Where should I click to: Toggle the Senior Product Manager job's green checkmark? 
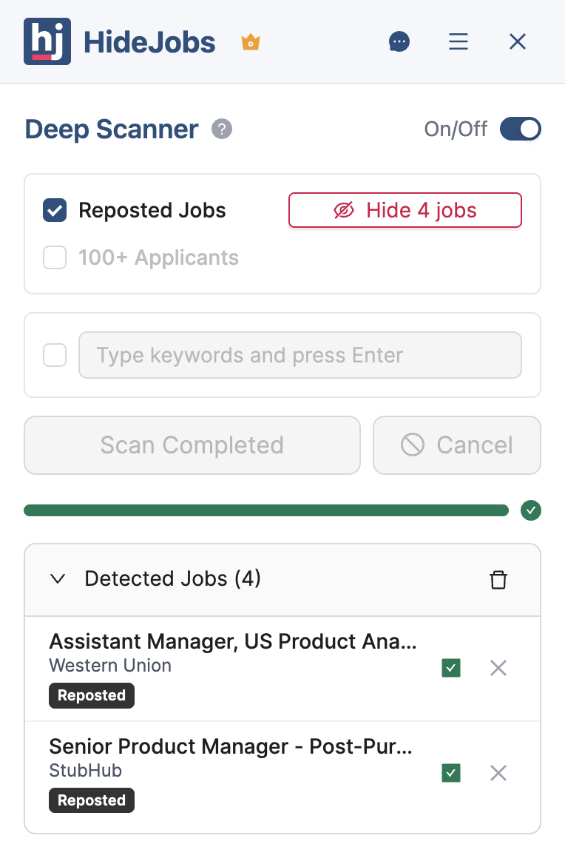point(450,772)
